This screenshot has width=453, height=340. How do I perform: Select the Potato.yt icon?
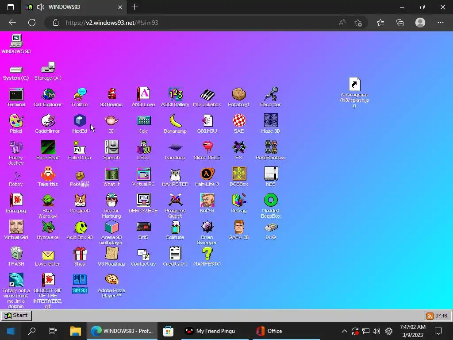[x=238, y=97]
